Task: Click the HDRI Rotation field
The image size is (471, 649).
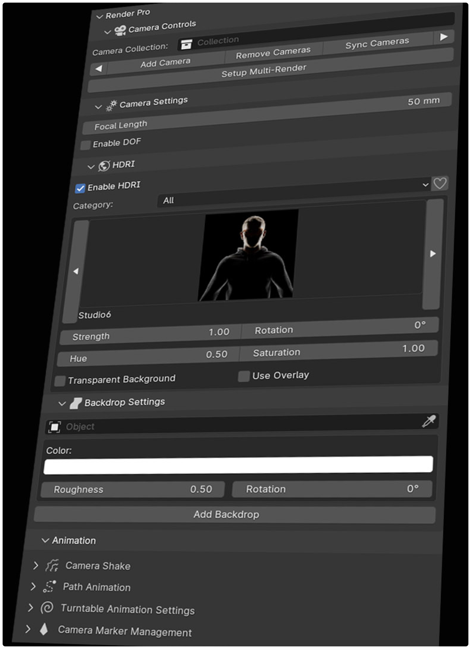Action: coord(340,328)
